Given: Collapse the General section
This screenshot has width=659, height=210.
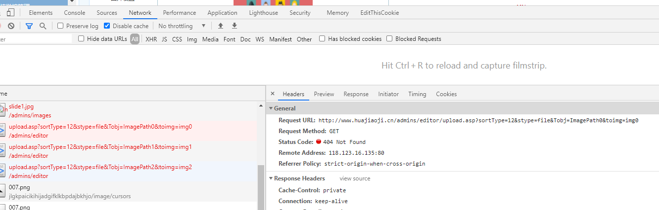Looking at the screenshot, I should (x=271, y=108).
